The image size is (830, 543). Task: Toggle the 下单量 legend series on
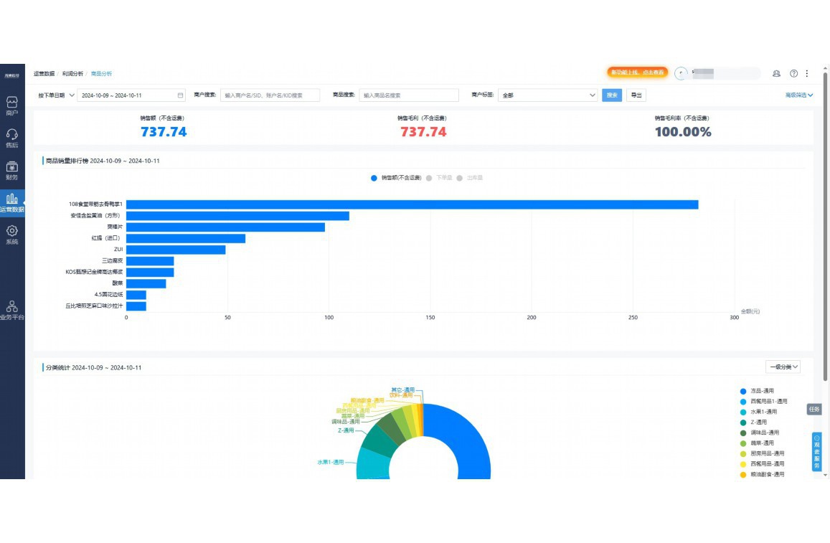[440, 178]
